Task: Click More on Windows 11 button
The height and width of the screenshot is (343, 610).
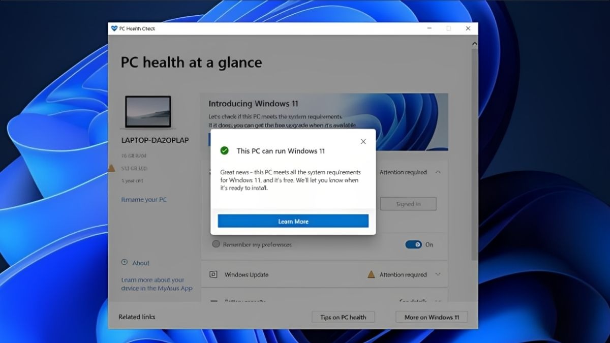Action: point(432,317)
